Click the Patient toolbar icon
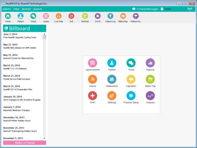The height and width of the screenshot is (148, 197). 21,16
